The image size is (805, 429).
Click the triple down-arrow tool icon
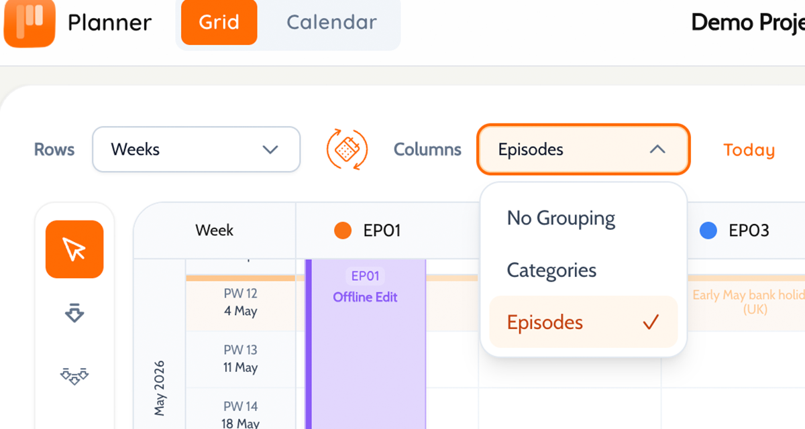tap(74, 376)
